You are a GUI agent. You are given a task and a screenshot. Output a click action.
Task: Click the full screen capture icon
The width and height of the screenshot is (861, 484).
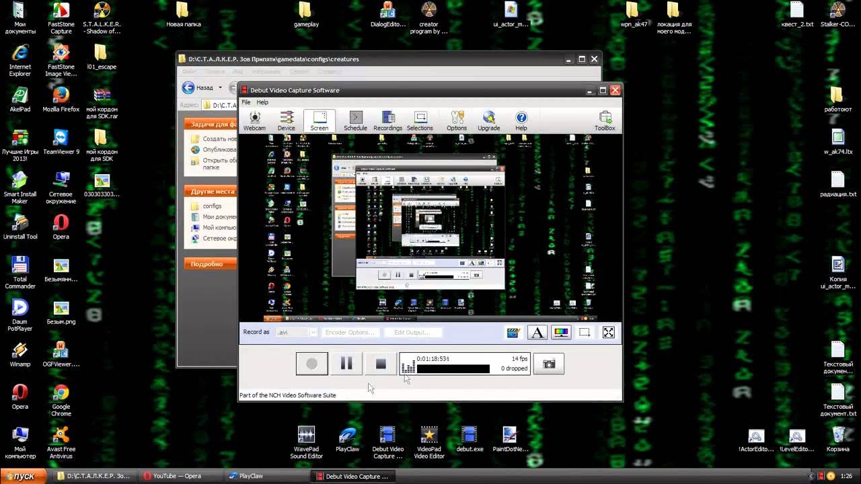click(609, 332)
